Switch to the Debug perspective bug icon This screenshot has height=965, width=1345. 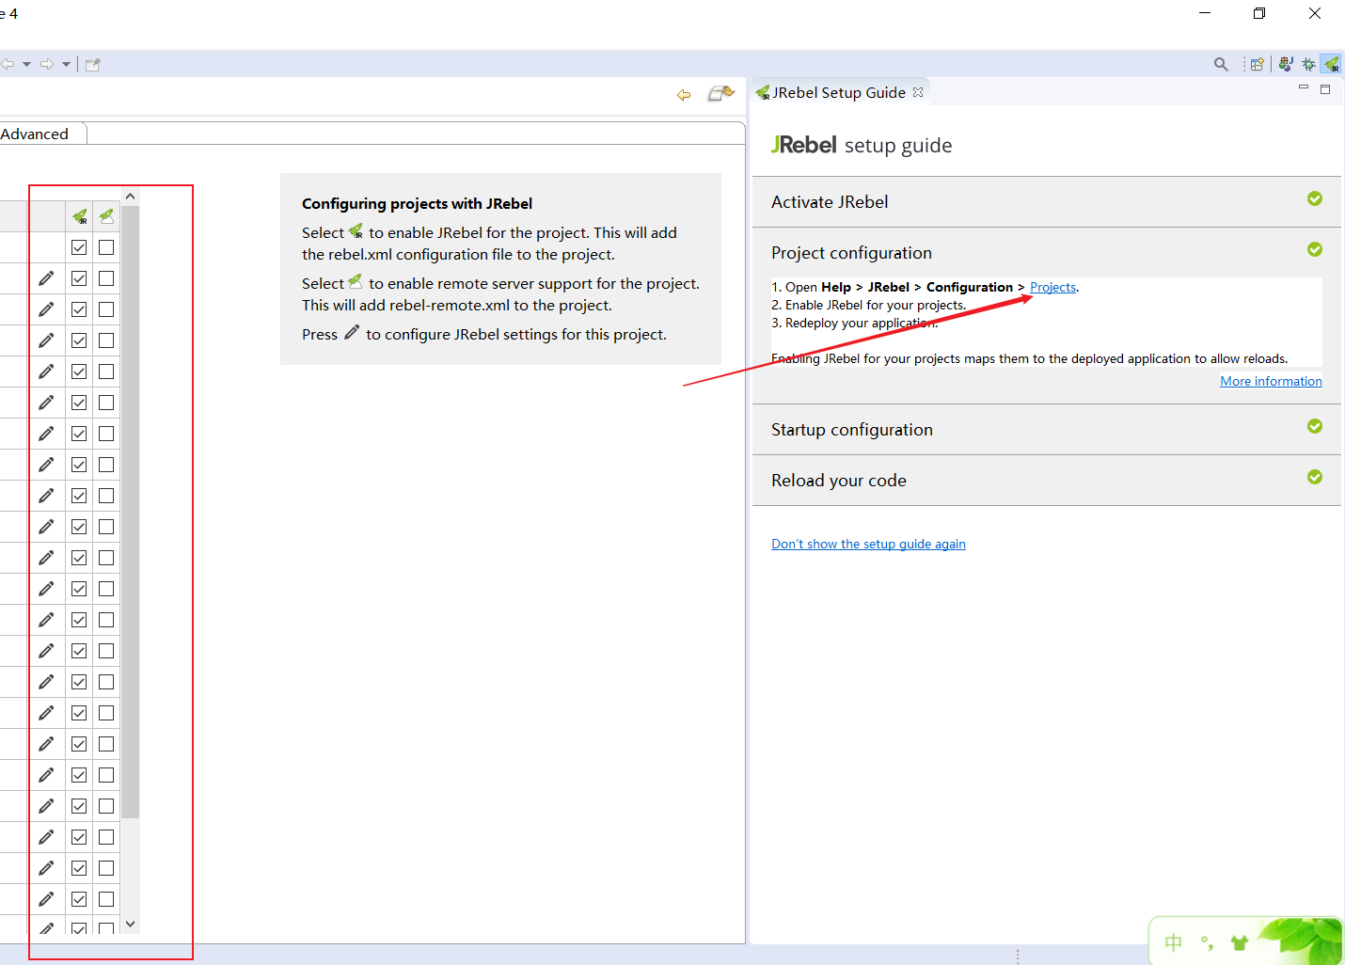[x=1308, y=64]
